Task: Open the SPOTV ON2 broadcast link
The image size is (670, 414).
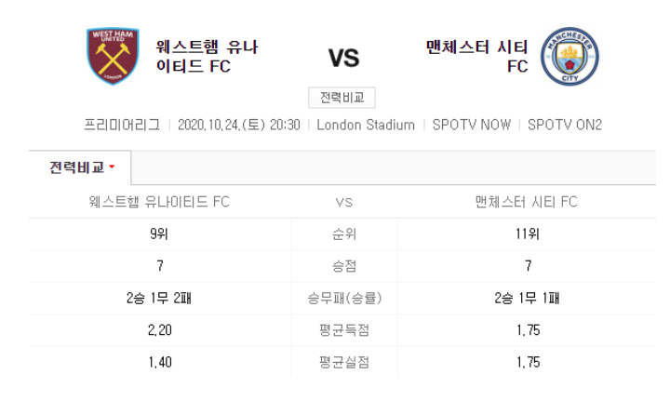Action: coord(565,125)
